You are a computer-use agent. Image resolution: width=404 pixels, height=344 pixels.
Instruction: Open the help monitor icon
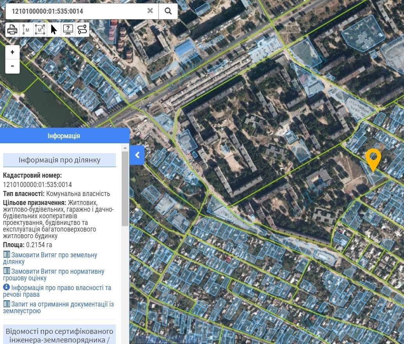pos(68,30)
